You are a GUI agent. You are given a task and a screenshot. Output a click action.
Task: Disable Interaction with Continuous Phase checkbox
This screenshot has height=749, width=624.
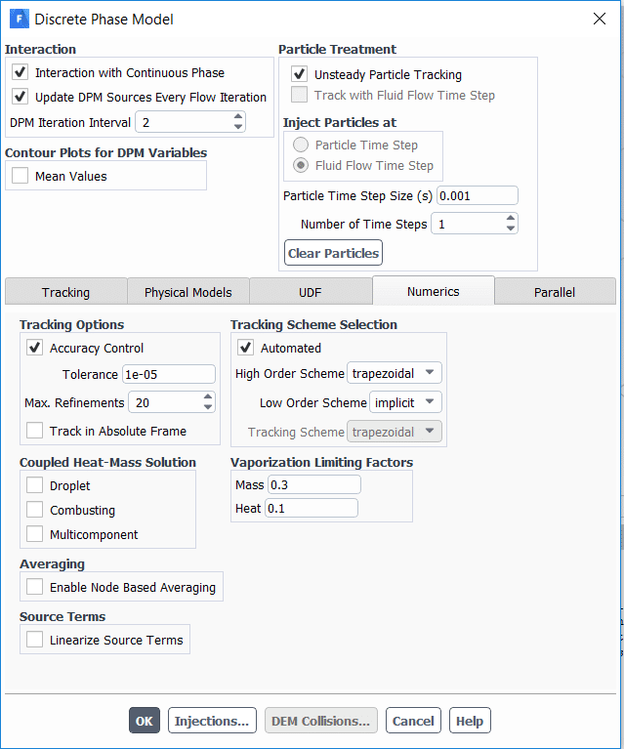pos(21,72)
